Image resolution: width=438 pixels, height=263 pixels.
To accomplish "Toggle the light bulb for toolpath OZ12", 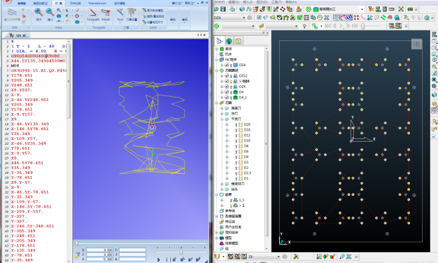I will (x=231, y=76).
